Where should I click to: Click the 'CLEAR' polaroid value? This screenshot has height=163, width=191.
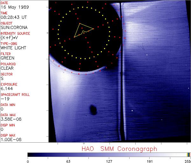(x=7, y=68)
